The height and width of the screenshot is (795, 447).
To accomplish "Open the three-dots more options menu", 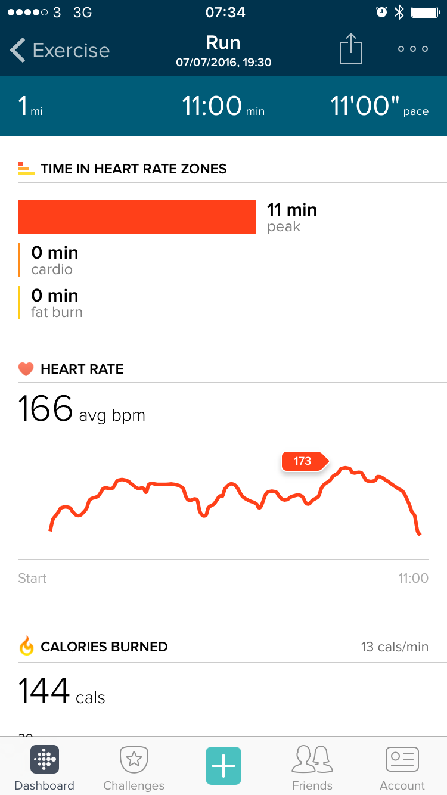I will click(413, 49).
